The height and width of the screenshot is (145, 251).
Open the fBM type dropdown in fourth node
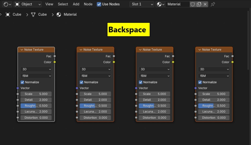tap(214, 76)
